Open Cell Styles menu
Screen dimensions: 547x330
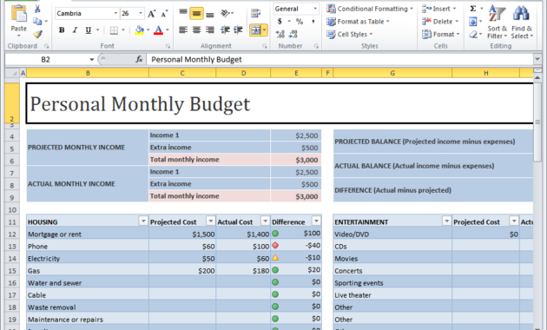pyautogui.click(x=350, y=34)
